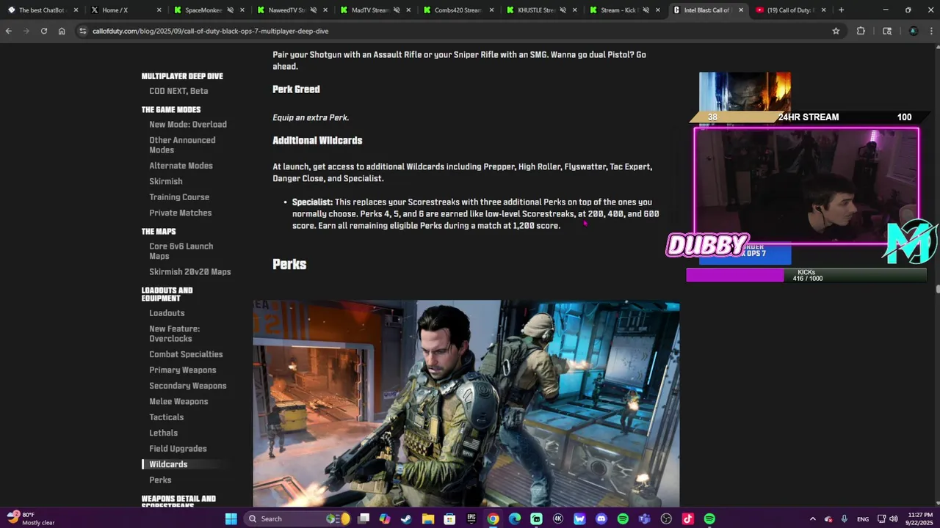The height and width of the screenshot is (528, 940).
Task: Open TikTok from the taskbar
Action: coord(688,518)
